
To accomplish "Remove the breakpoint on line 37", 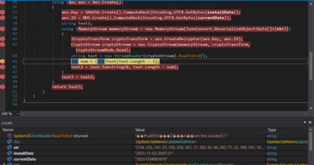I will pyautogui.click(x=2, y=12).
